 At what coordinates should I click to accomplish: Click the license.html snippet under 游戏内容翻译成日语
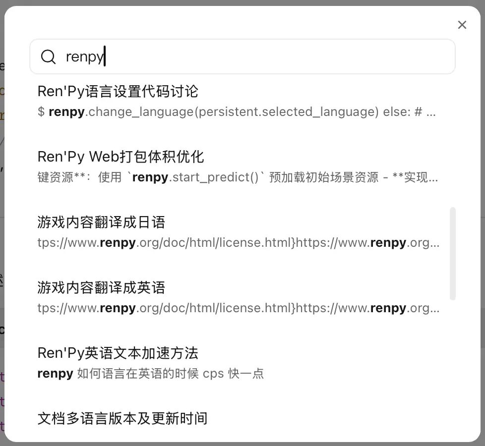coord(238,243)
